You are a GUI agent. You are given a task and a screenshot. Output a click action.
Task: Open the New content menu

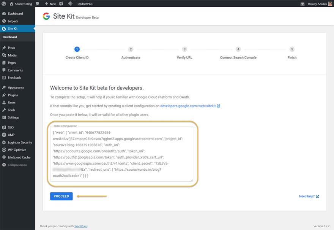[50, 4]
